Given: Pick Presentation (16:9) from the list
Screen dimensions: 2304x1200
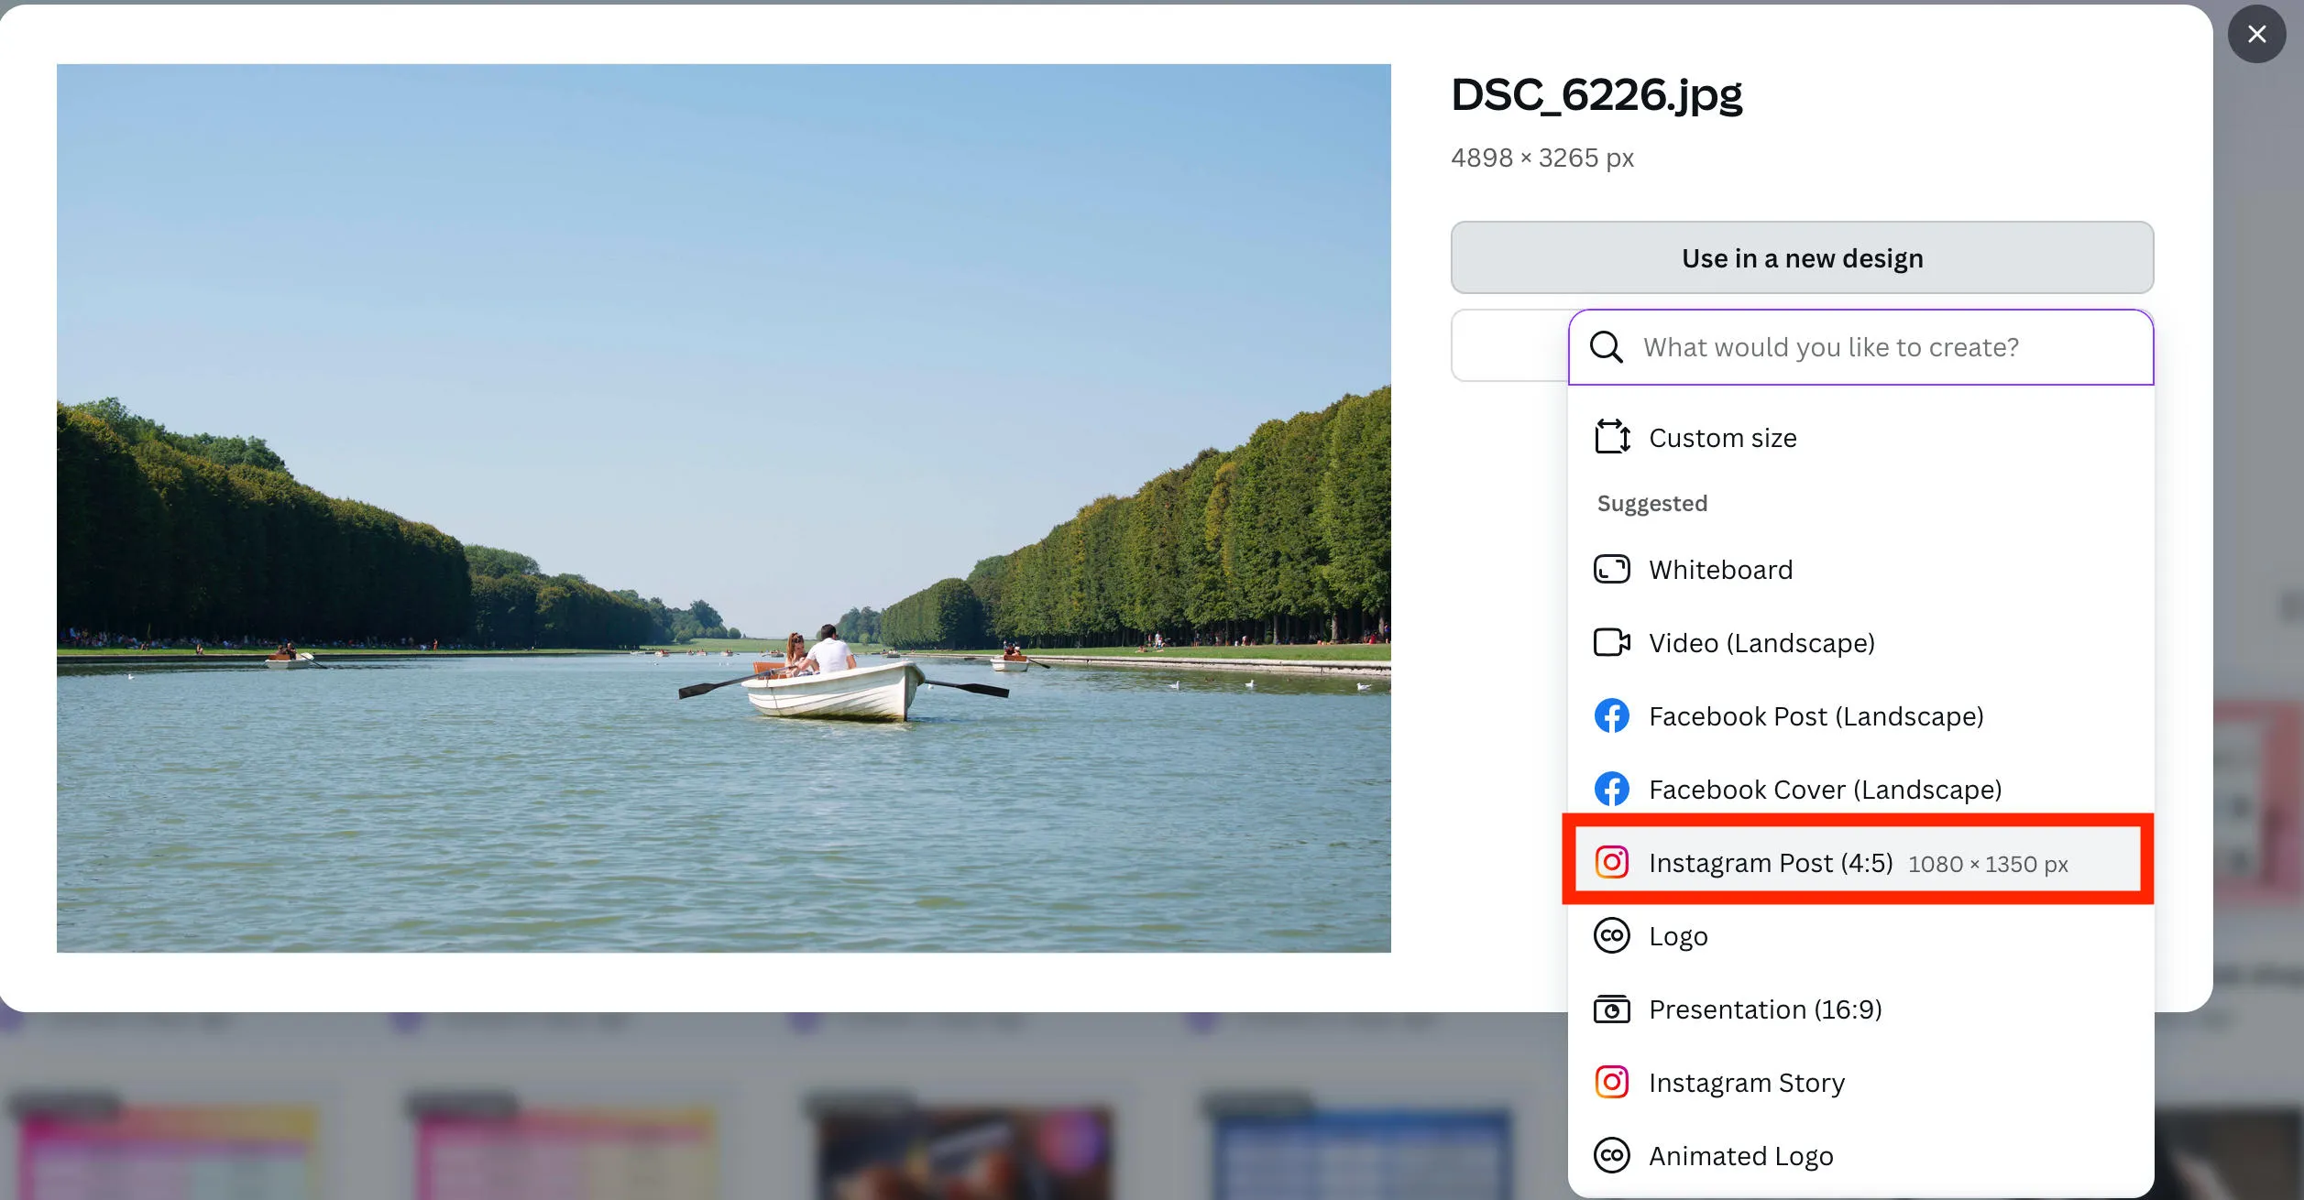Looking at the screenshot, I should [1765, 1009].
